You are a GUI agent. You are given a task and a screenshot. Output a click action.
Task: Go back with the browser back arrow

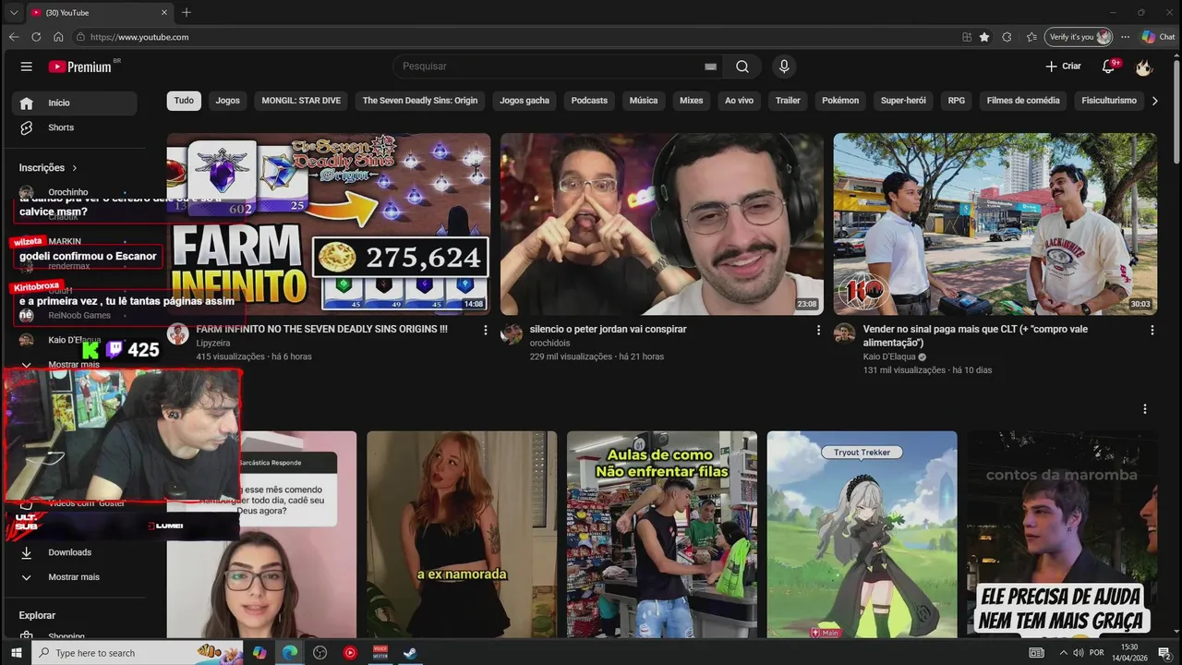coord(13,37)
